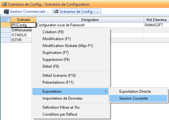
Task: Click the Désignation column header
Action: pyautogui.click(x=90, y=20)
